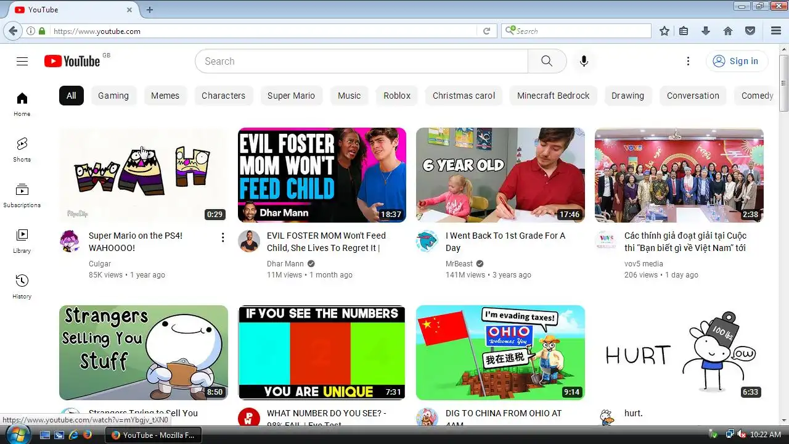Viewport: 789px width, 444px height.
Task: Click vov5 media channel name
Action: (644, 264)
